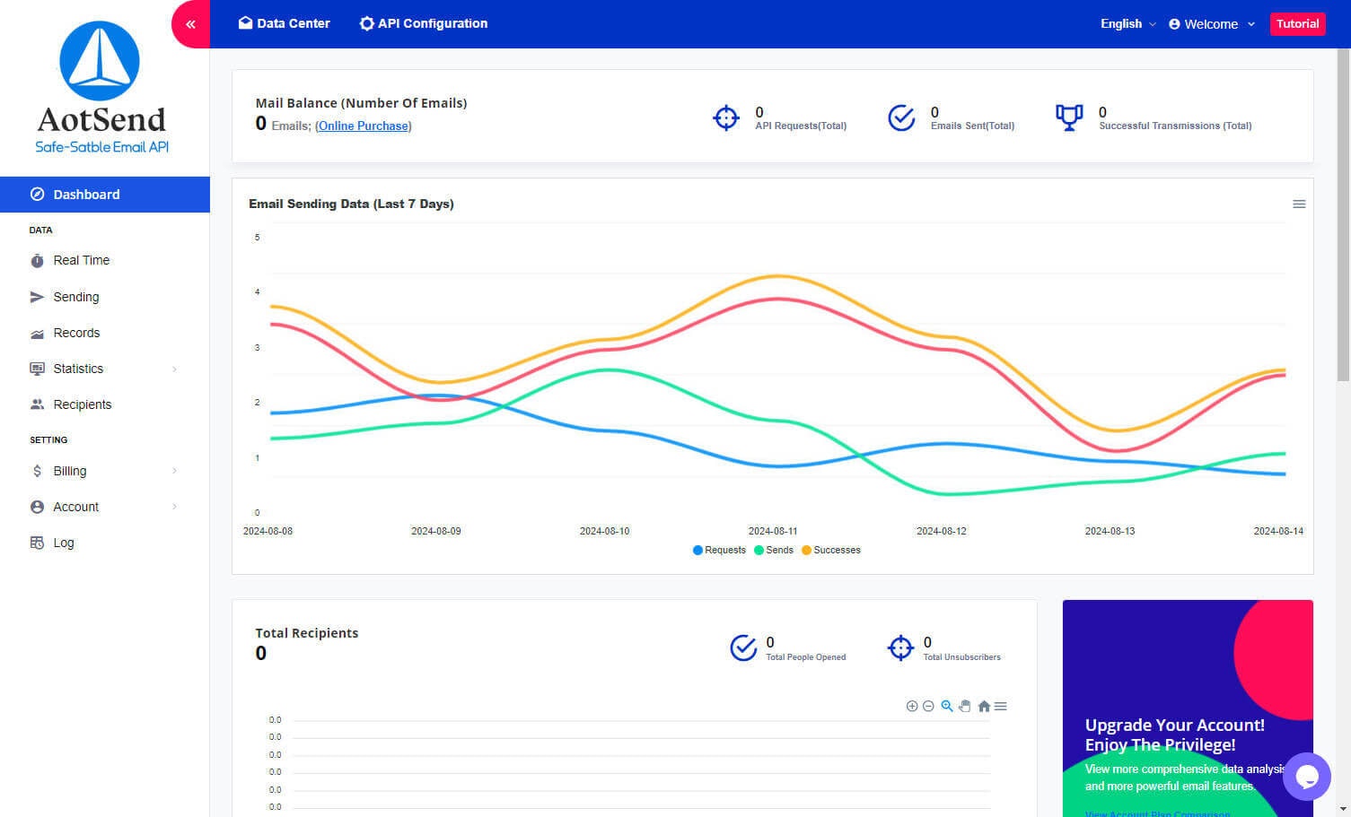Click the Successful Transmissions trophy icon

pyautogui.click(x=1069, y=117)
